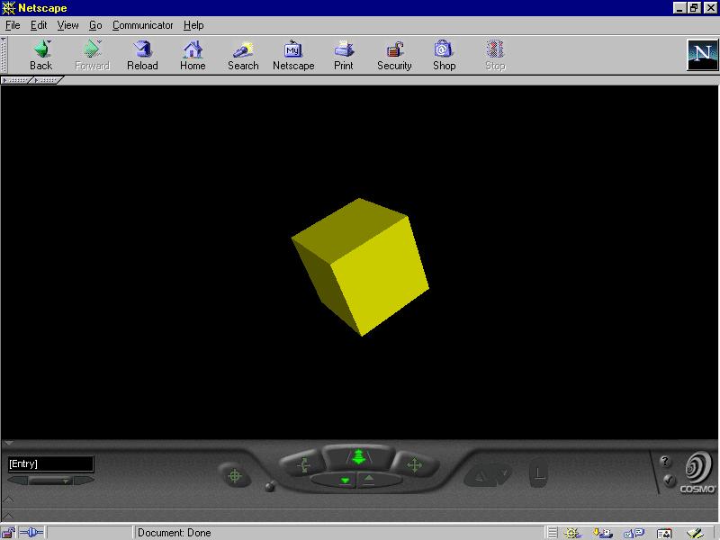Open Cosmo Player help question mark
Viewport: 720px width, 540px height.
tap(665, 461)
